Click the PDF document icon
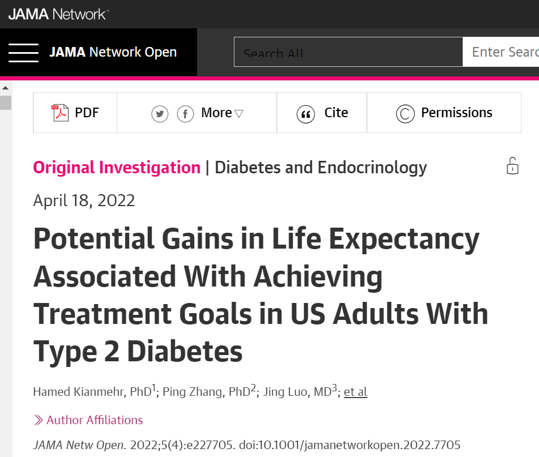Viewport: 539px width, 457px height. pyautogui.click(x=60, y=113)
